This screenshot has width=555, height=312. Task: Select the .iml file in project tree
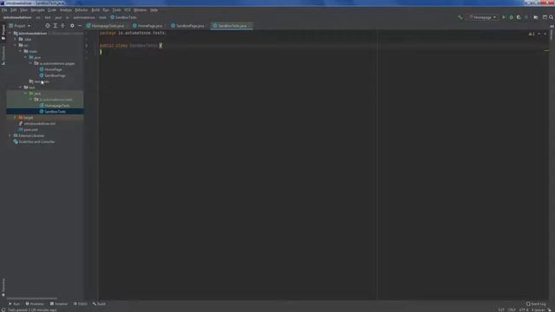[x=39, y=123]
